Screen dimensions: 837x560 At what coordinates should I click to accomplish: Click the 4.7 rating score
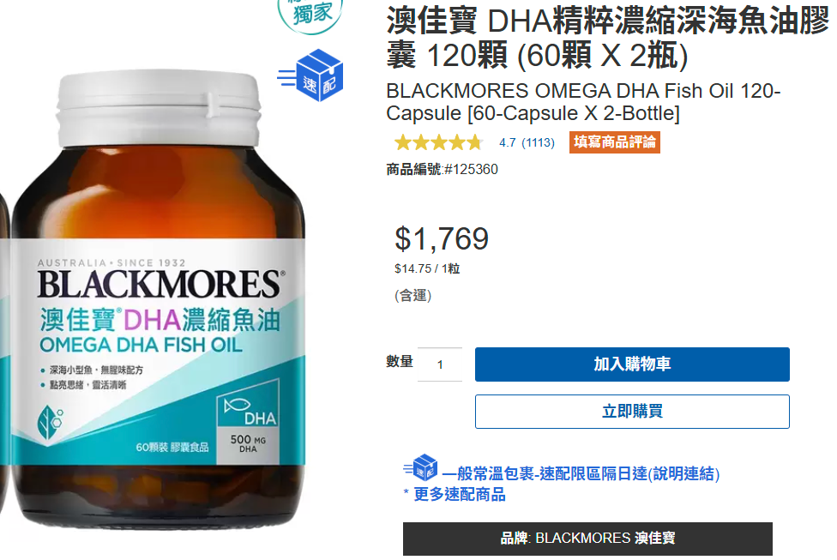coord(507,142)
